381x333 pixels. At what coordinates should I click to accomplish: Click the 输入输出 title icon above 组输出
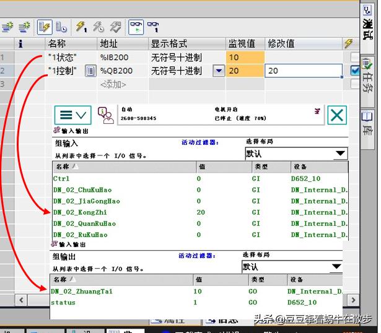[x=55, y=244]
